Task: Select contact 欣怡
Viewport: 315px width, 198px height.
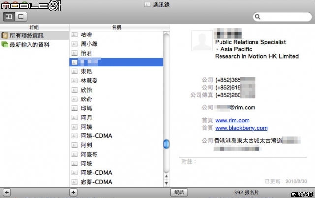Action: pyautogui.click(x=116, y=90)
